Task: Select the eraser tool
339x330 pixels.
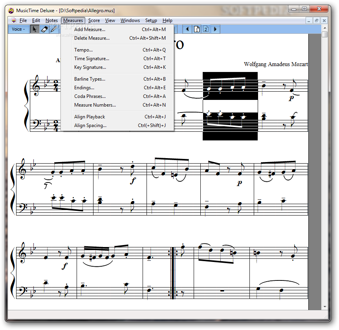Action: click(x=44, y=29)
